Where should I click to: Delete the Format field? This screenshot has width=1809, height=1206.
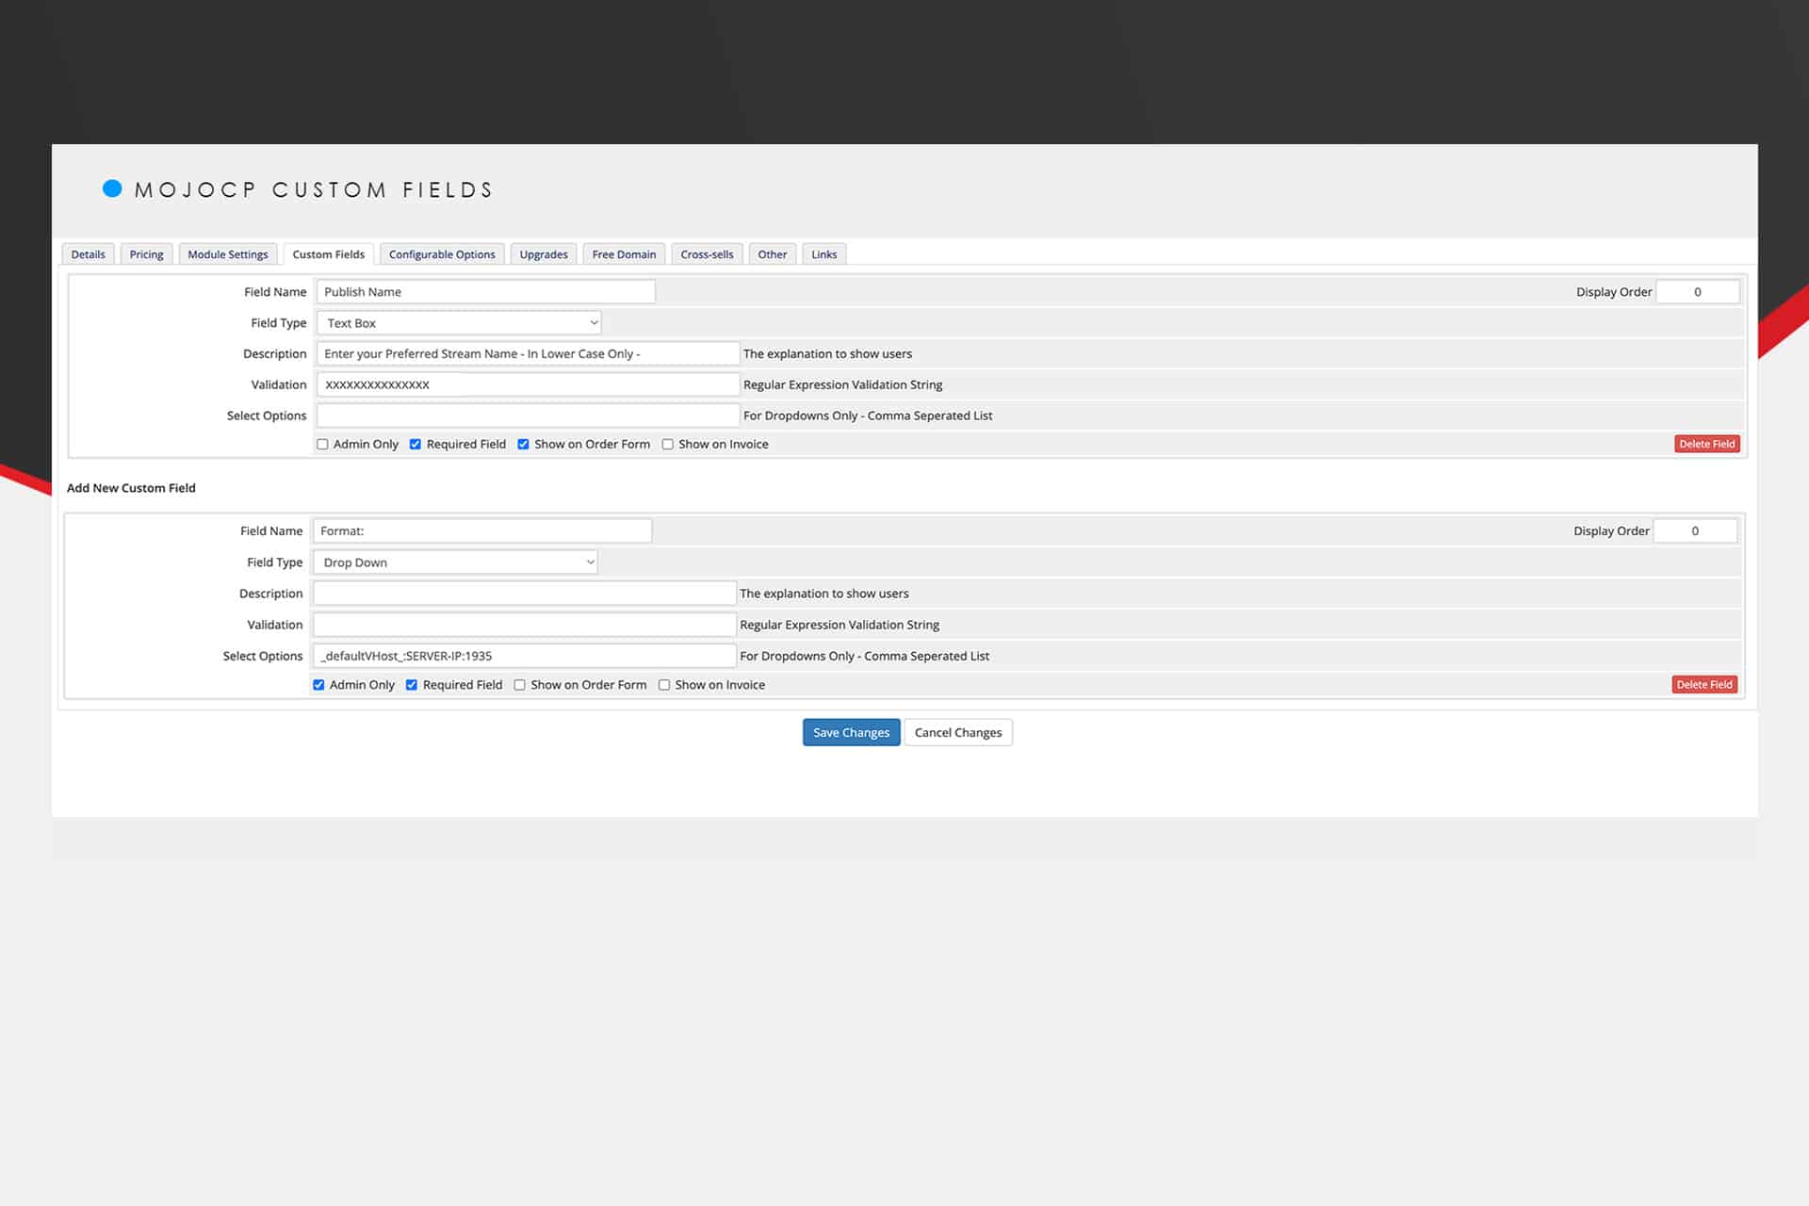pos(1704,685)
